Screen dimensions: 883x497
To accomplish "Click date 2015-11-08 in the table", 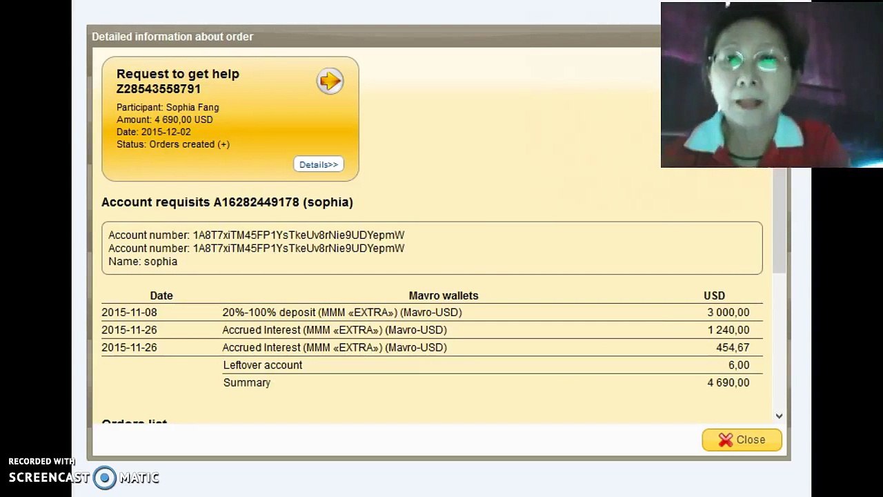I will pyautogui.click(x=129, y=313).
